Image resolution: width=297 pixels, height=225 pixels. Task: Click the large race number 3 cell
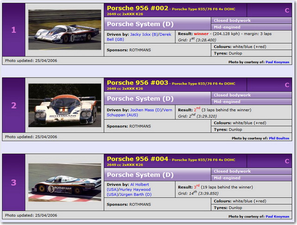(13, 183)
